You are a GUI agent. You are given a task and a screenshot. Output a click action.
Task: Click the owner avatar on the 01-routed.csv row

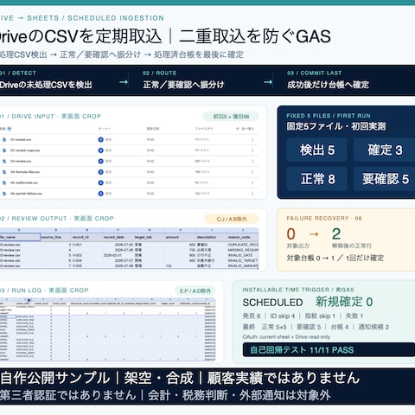(100, 139)
